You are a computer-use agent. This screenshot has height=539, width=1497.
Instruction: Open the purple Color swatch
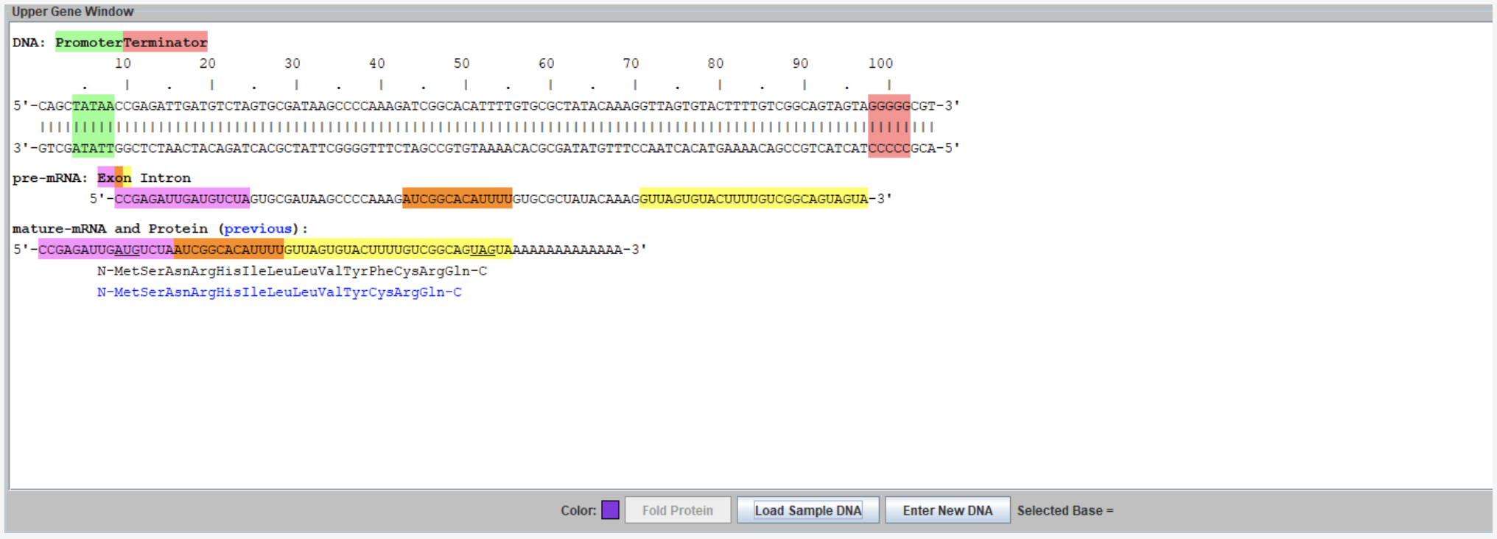[610, 510]
